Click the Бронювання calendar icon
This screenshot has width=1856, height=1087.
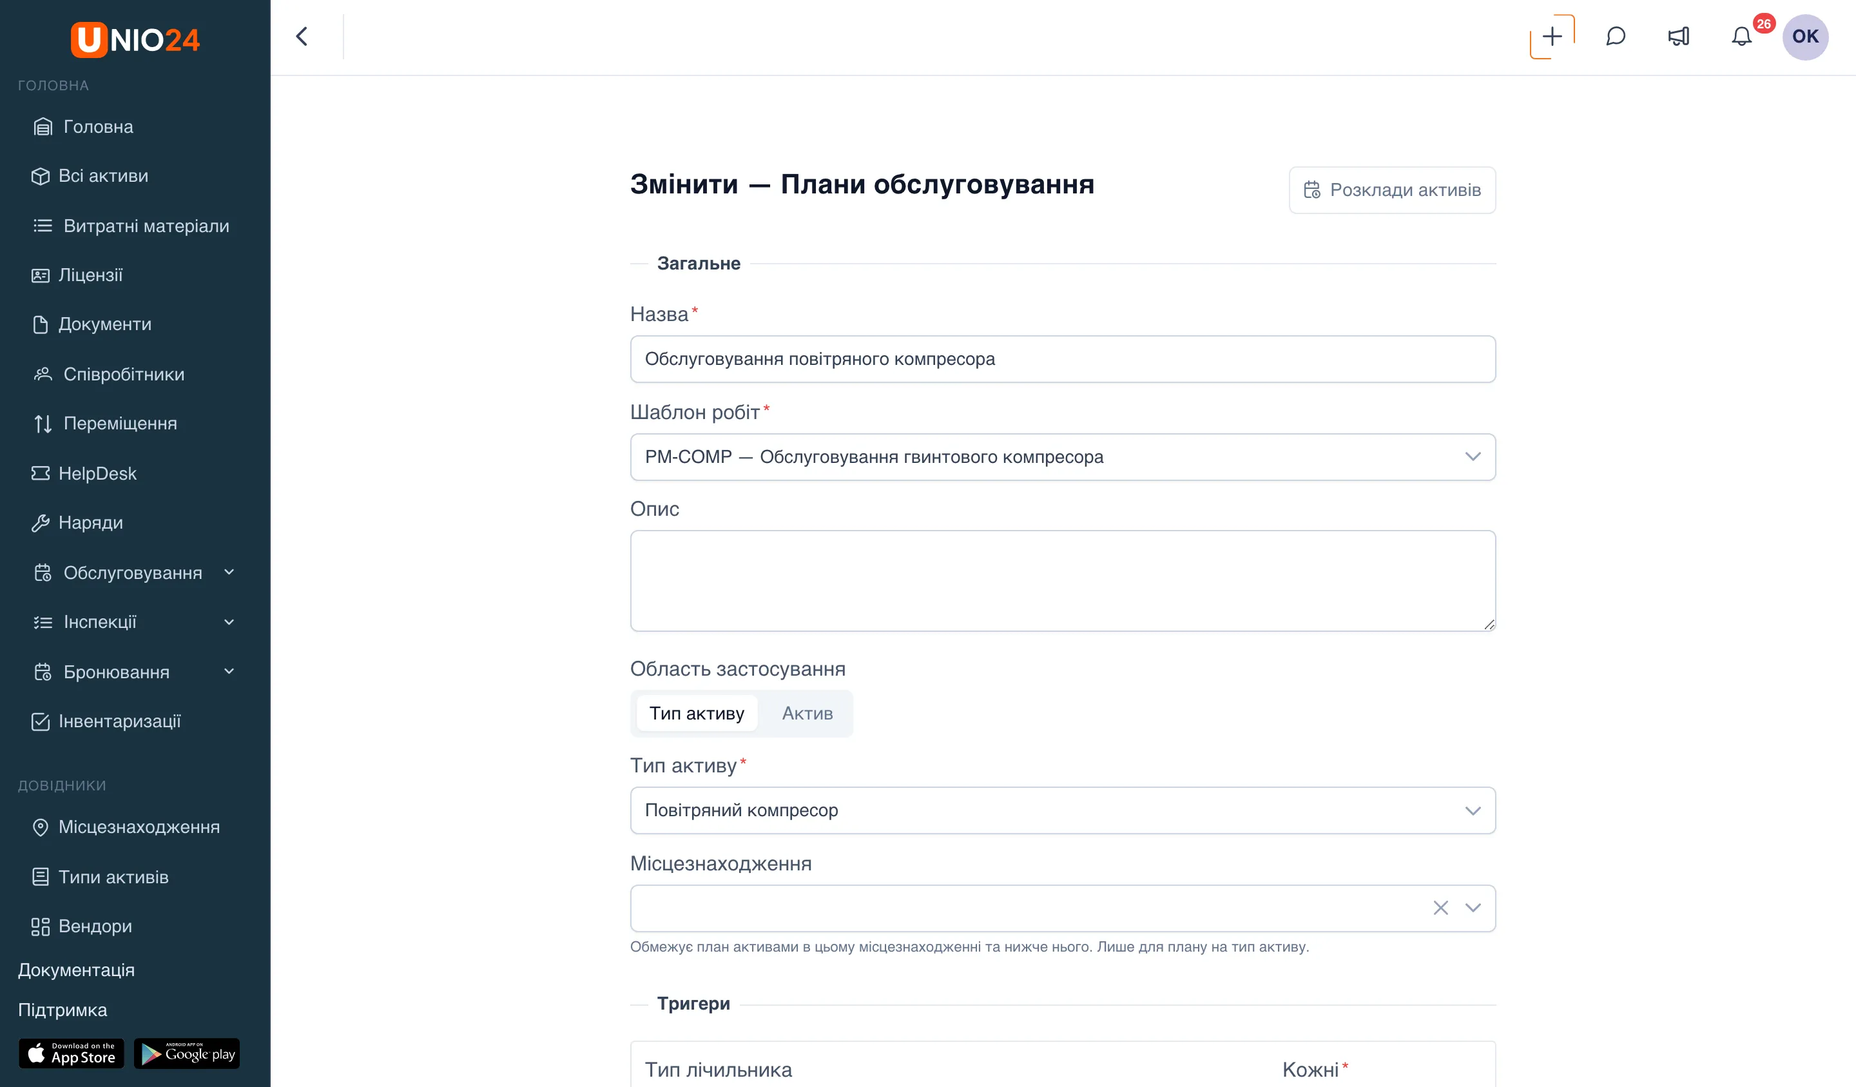coord(43,672)
